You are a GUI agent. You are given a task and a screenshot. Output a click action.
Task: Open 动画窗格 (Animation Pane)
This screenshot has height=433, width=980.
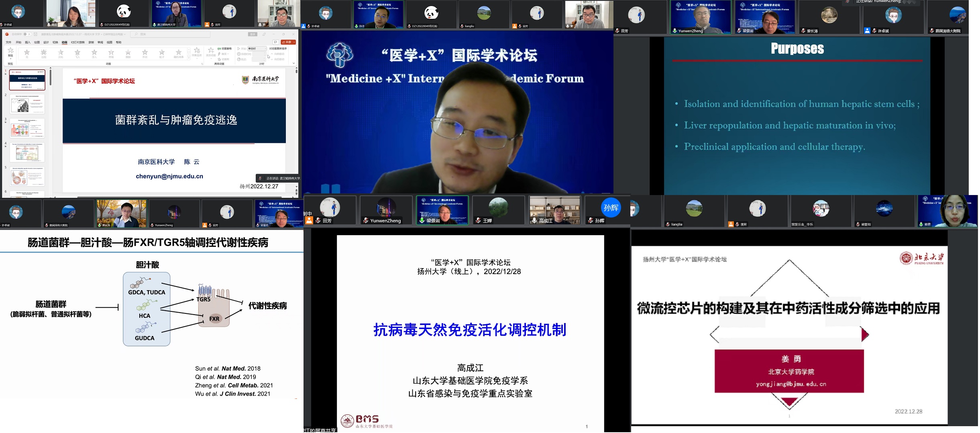pos(225,49)
